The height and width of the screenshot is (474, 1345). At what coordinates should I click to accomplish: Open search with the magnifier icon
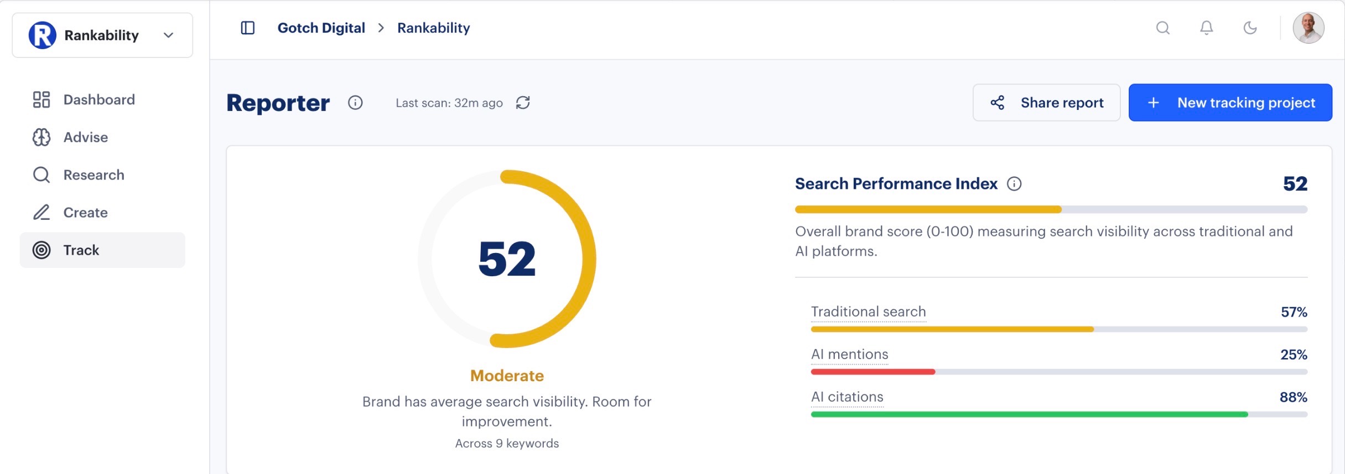click(x=1163, y=28)
